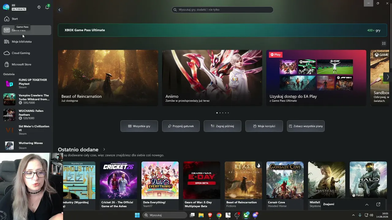Open the Mistfall game tile
The image size is (392, 220).
click(327, 180)
